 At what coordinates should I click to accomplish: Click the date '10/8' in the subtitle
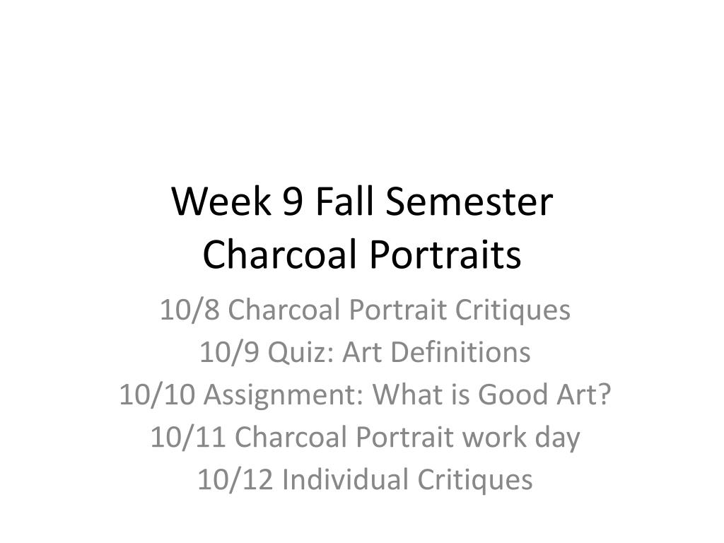[x=189, y=310]
